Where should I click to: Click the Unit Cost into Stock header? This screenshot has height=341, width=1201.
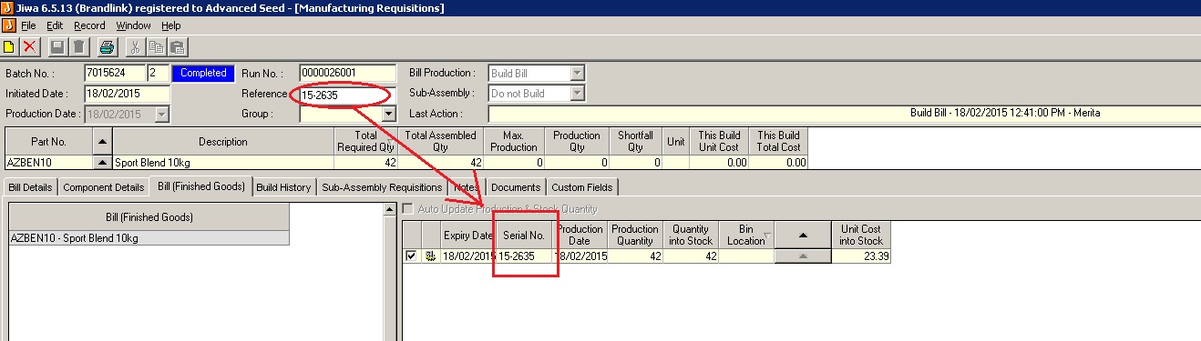tap(861, 235)
